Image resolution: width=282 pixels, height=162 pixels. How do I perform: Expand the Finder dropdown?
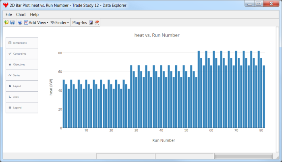[60, 23]
